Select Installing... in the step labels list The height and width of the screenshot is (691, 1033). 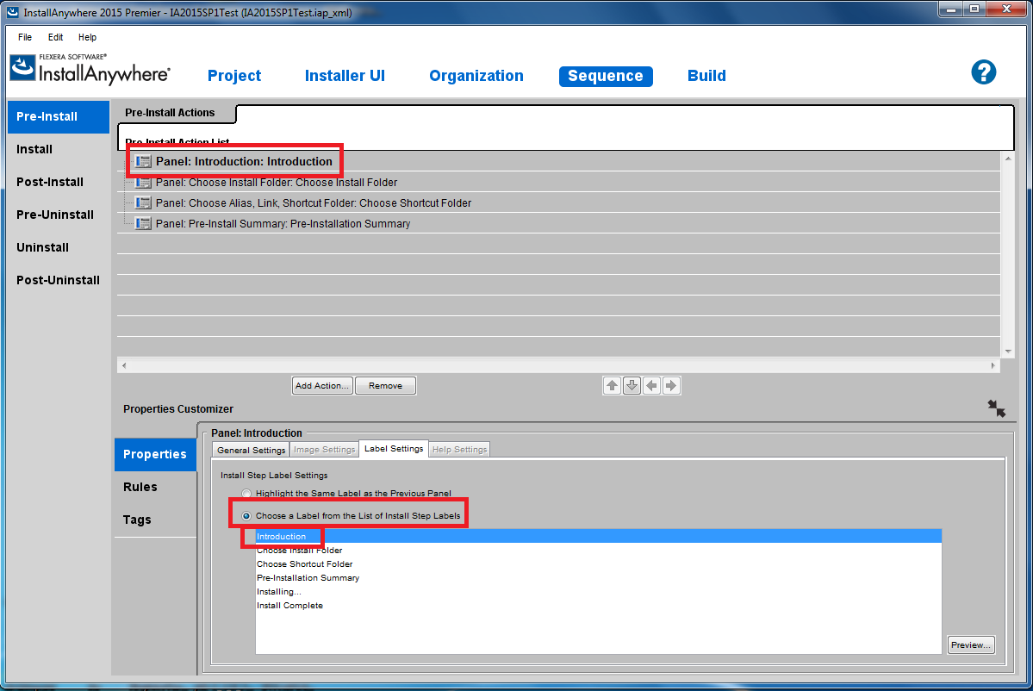click(x=598, y=592)
